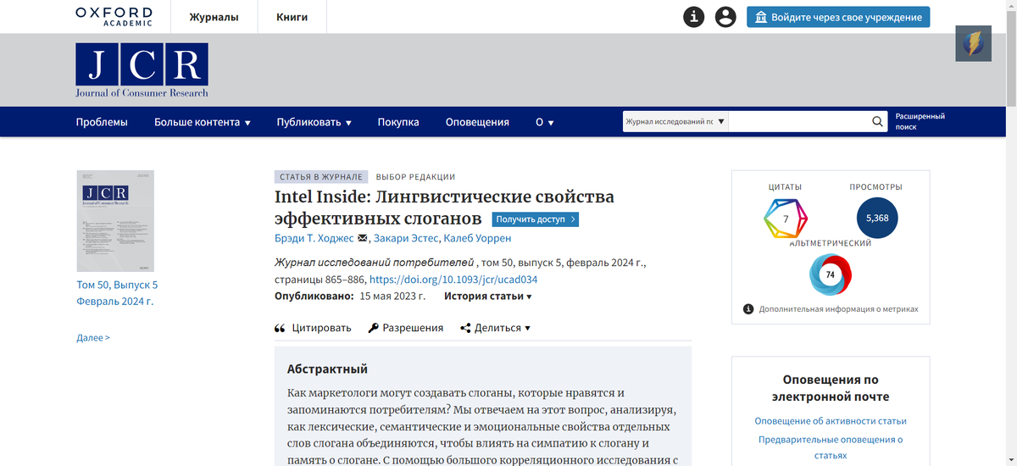Click the metrics info icon
The width and height of the screenshot is (1017, 466).
748,309
